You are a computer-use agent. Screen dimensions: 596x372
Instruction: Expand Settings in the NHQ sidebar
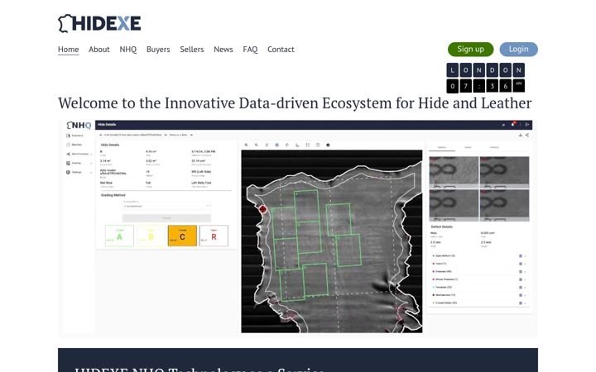pos(79,172)
